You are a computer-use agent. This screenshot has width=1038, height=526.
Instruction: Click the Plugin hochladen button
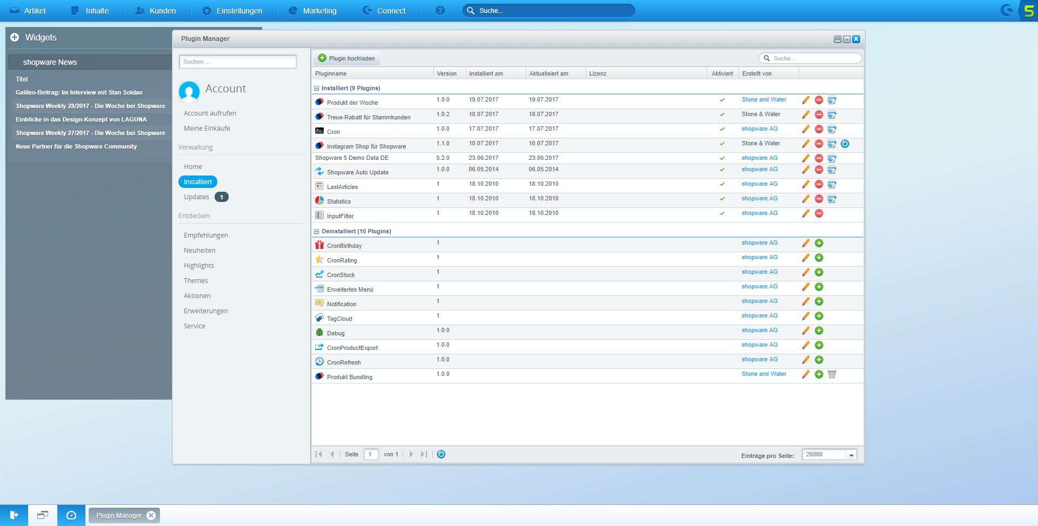point(347,58)
